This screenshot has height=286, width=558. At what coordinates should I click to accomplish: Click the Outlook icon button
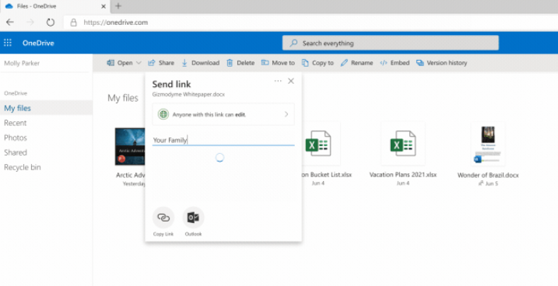coord(193,218)
